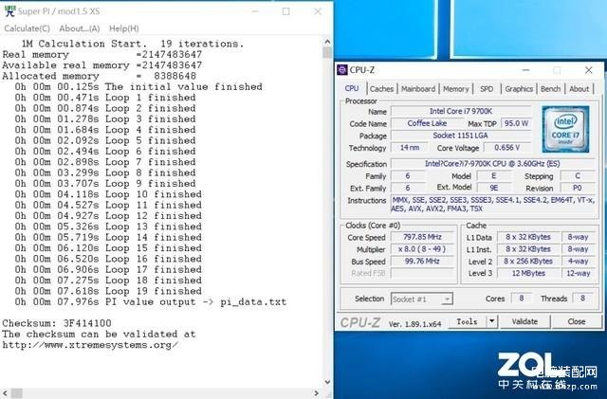Open the Graphics tab in CPU-Z
This screenshot has width=607, height=399.
tap(519, 89)
